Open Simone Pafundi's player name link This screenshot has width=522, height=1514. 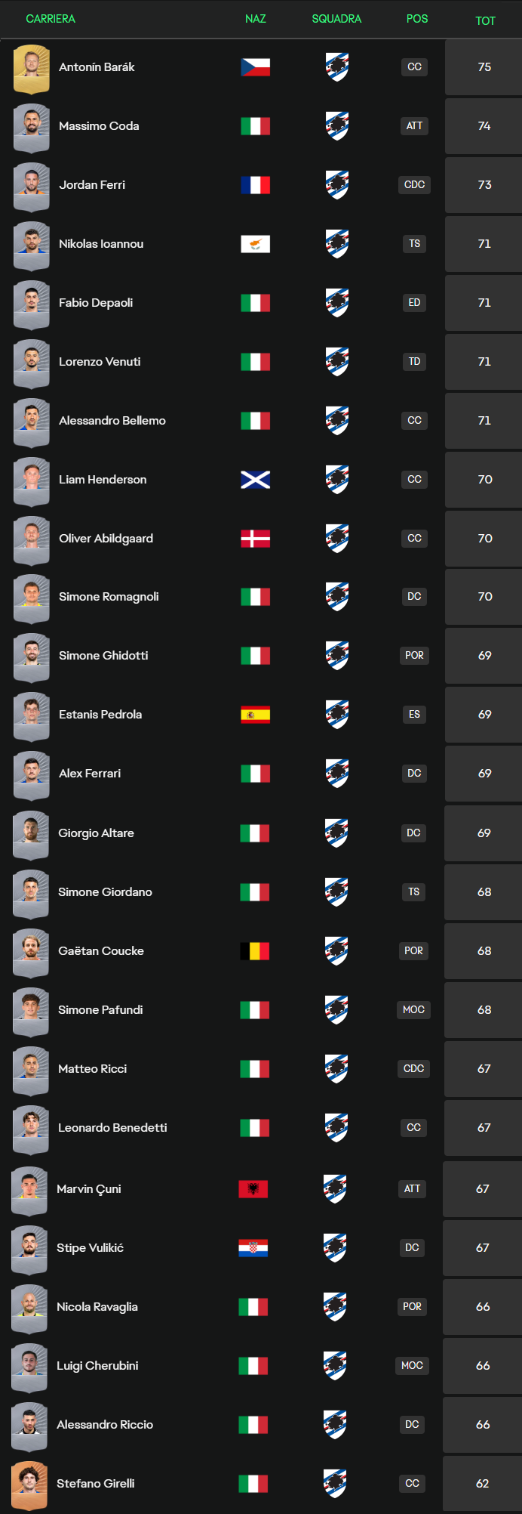[x=100, y=1010]
